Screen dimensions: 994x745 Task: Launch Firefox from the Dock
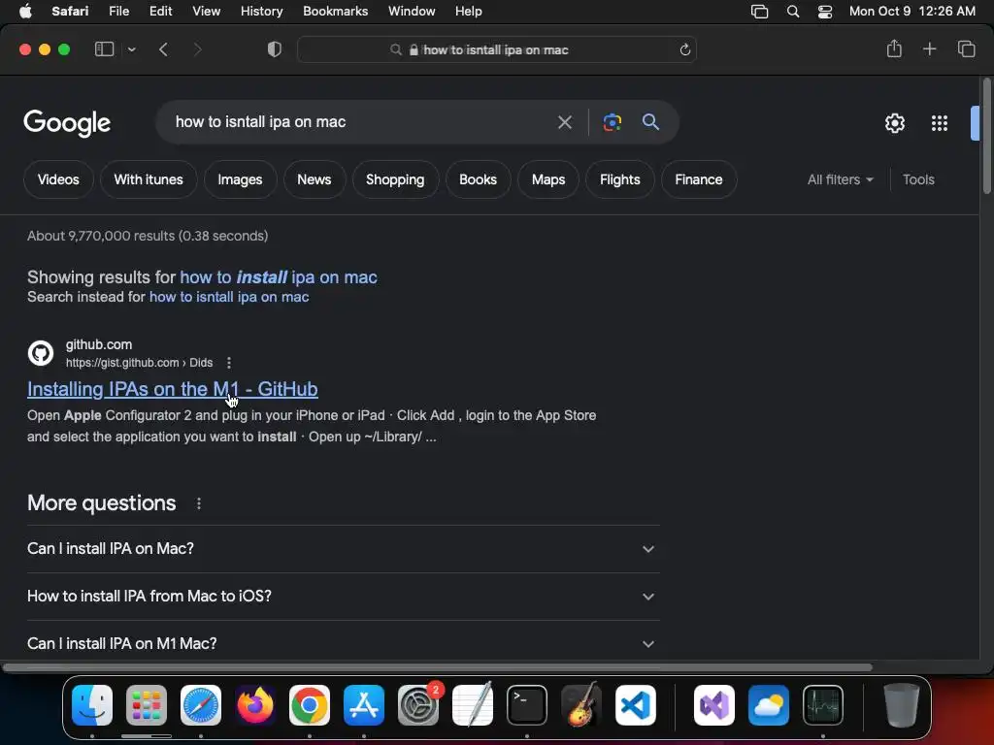255,705
